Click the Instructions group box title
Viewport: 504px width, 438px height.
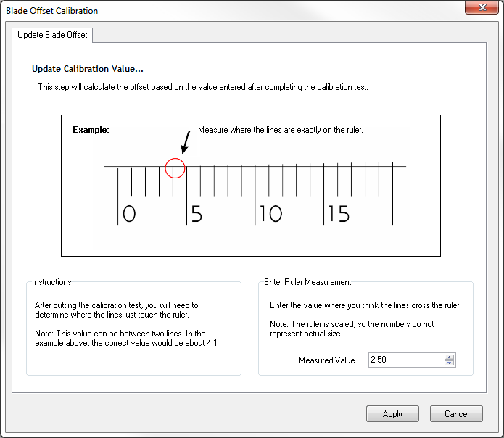click(51, 282)
